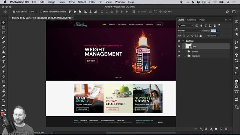The image size is (240, 135).
Task: Click the Skinny Body Care_Homepage.psd document tab
Action: point(42,18)
